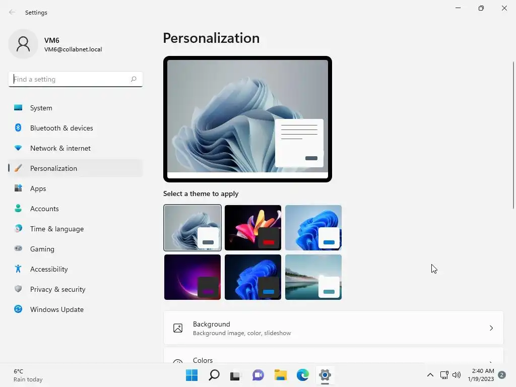Apply the light gray bloom theme
This screenshot has width=516, height=387.
point(192,228)
